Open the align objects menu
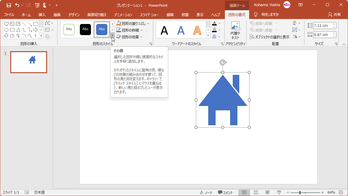 click(297, 23)
